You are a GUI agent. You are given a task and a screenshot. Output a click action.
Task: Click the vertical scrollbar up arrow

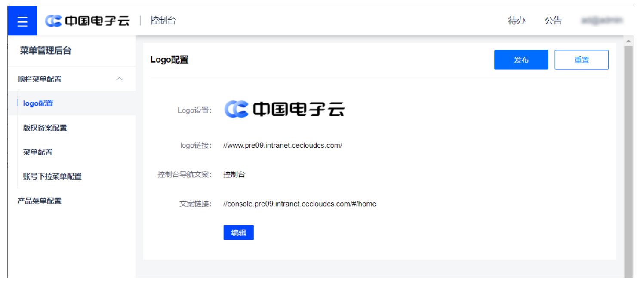click(x=628, y=41)
